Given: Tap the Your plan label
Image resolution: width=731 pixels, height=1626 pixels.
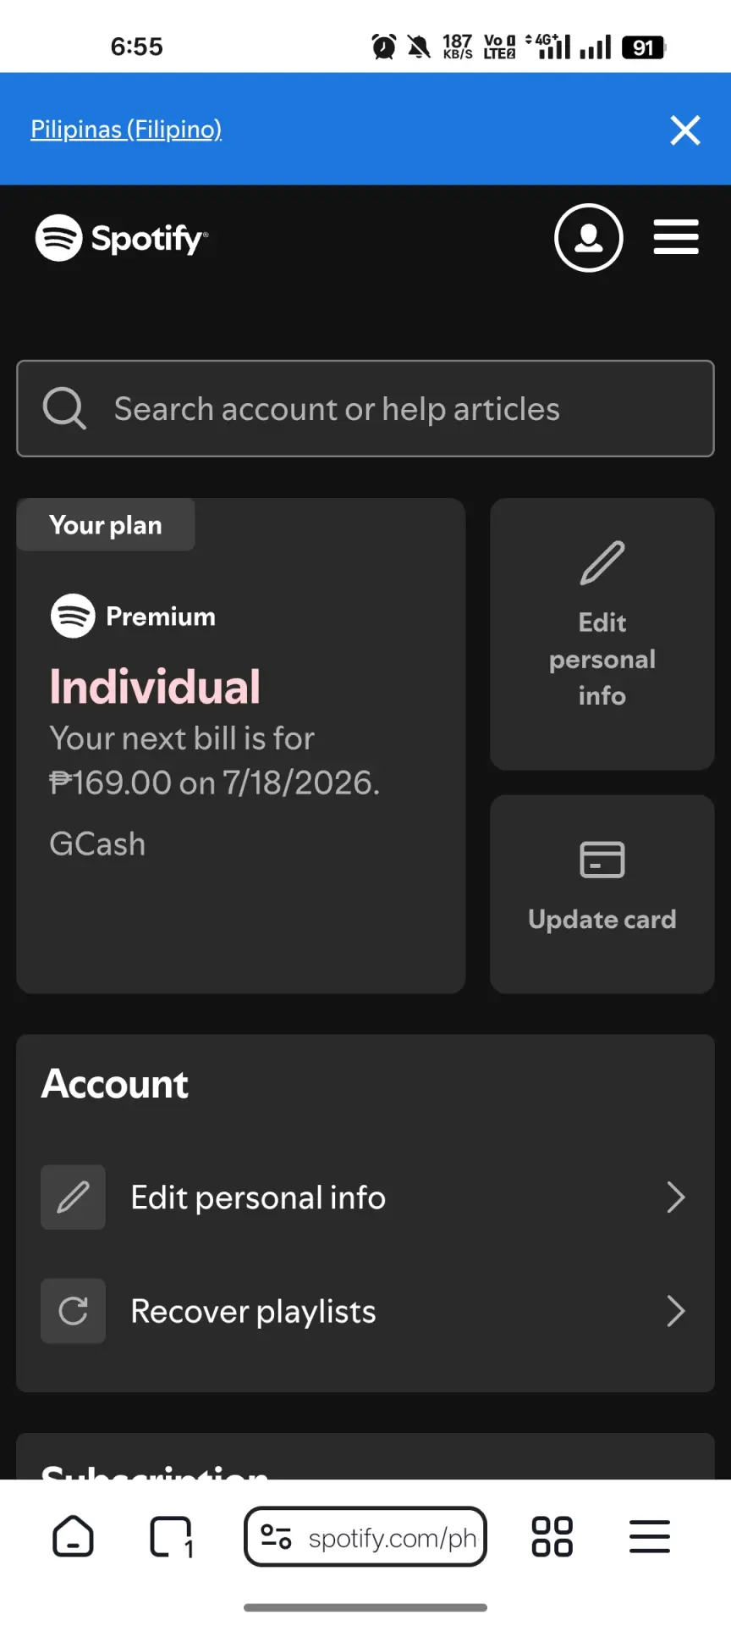Looking at the screenshot, I should [x=106, y=525].
